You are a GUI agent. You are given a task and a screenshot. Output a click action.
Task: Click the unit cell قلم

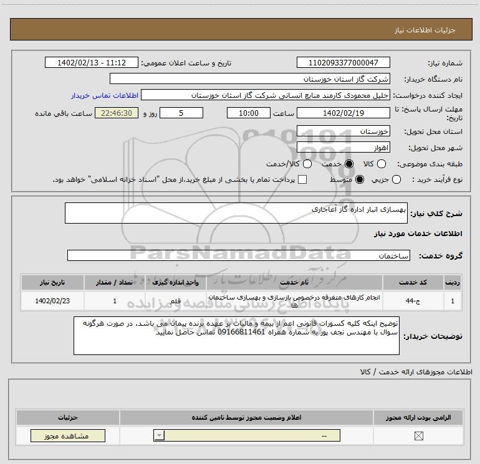(x=175, y=301)
